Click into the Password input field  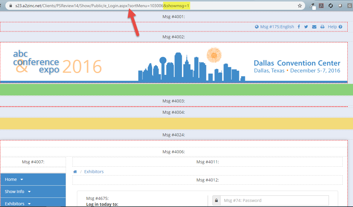tap(274, 200)
